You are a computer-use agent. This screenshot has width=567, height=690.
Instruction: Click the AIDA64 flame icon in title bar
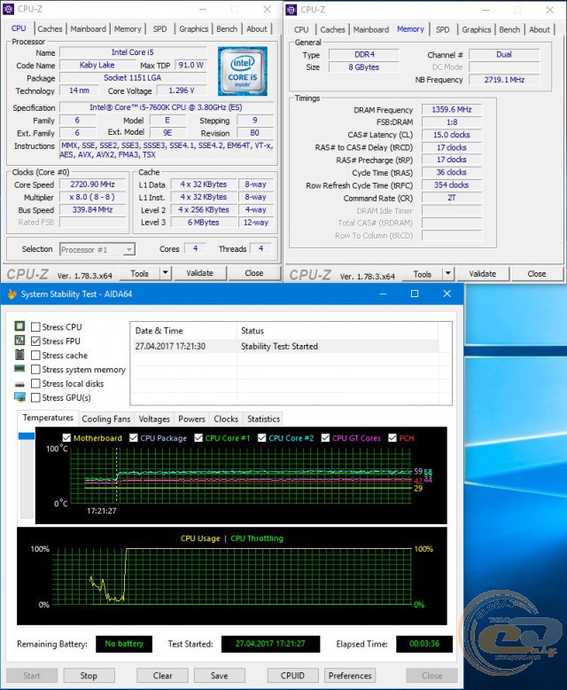click(12, 294)
